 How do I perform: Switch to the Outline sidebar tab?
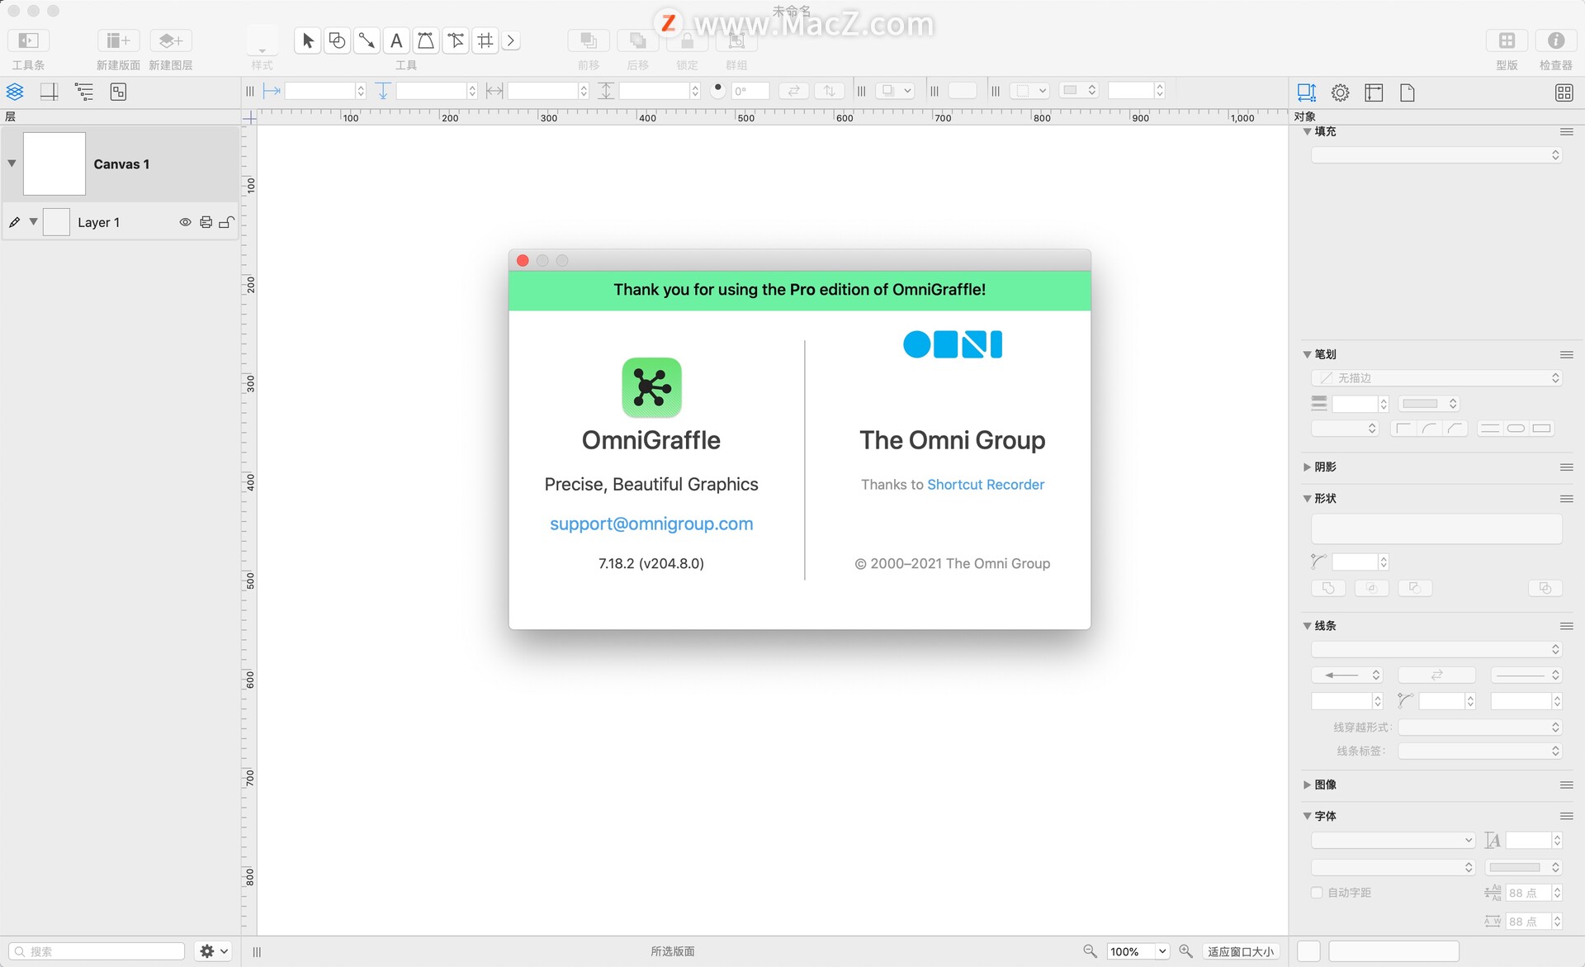(x=84, y=92)
